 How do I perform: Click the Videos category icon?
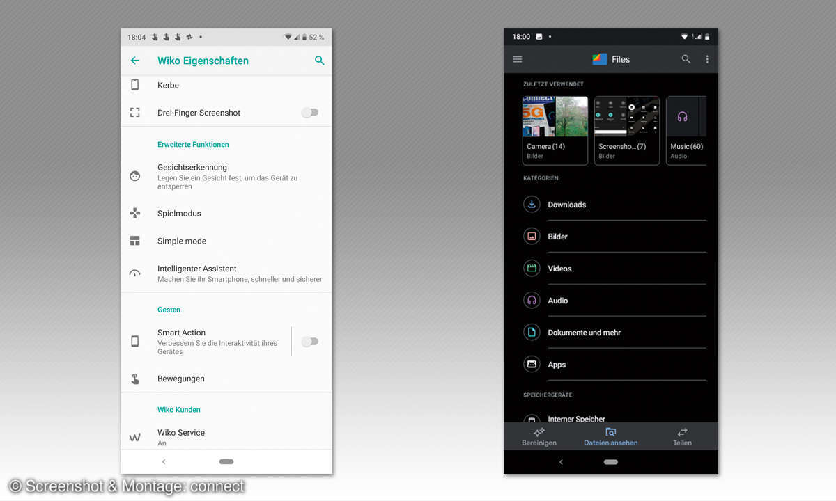click(x=532, y=269)
